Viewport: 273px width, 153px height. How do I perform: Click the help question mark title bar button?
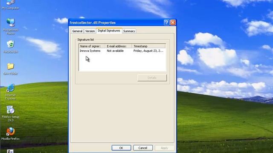click(166, 23)
